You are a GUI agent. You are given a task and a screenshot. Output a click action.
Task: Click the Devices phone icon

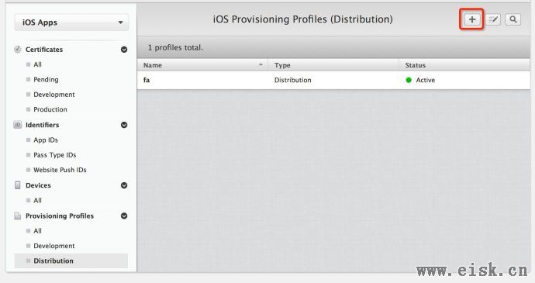[17, 185]
